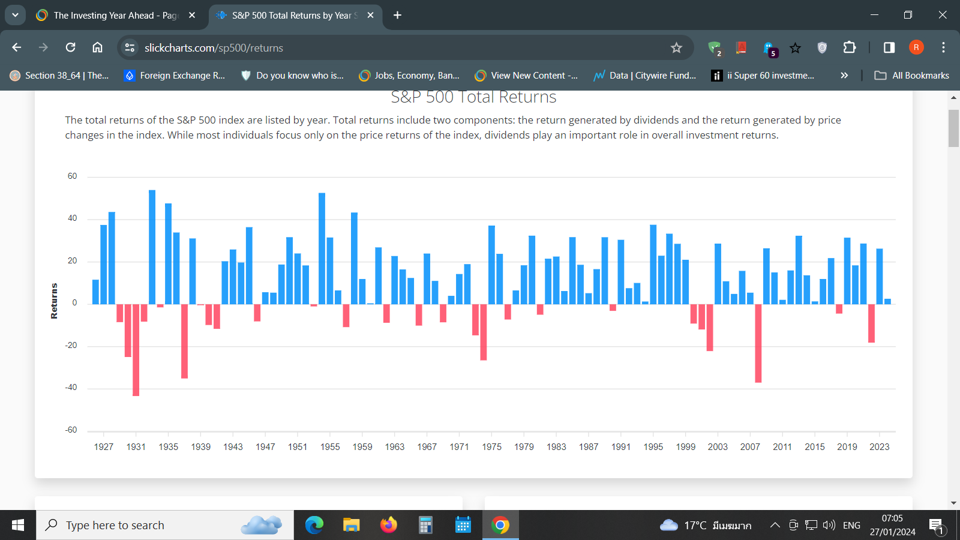Screen dimensions: 960x540
Task: Open the 17°C weather widget
Action: click(x=706, y=526)
